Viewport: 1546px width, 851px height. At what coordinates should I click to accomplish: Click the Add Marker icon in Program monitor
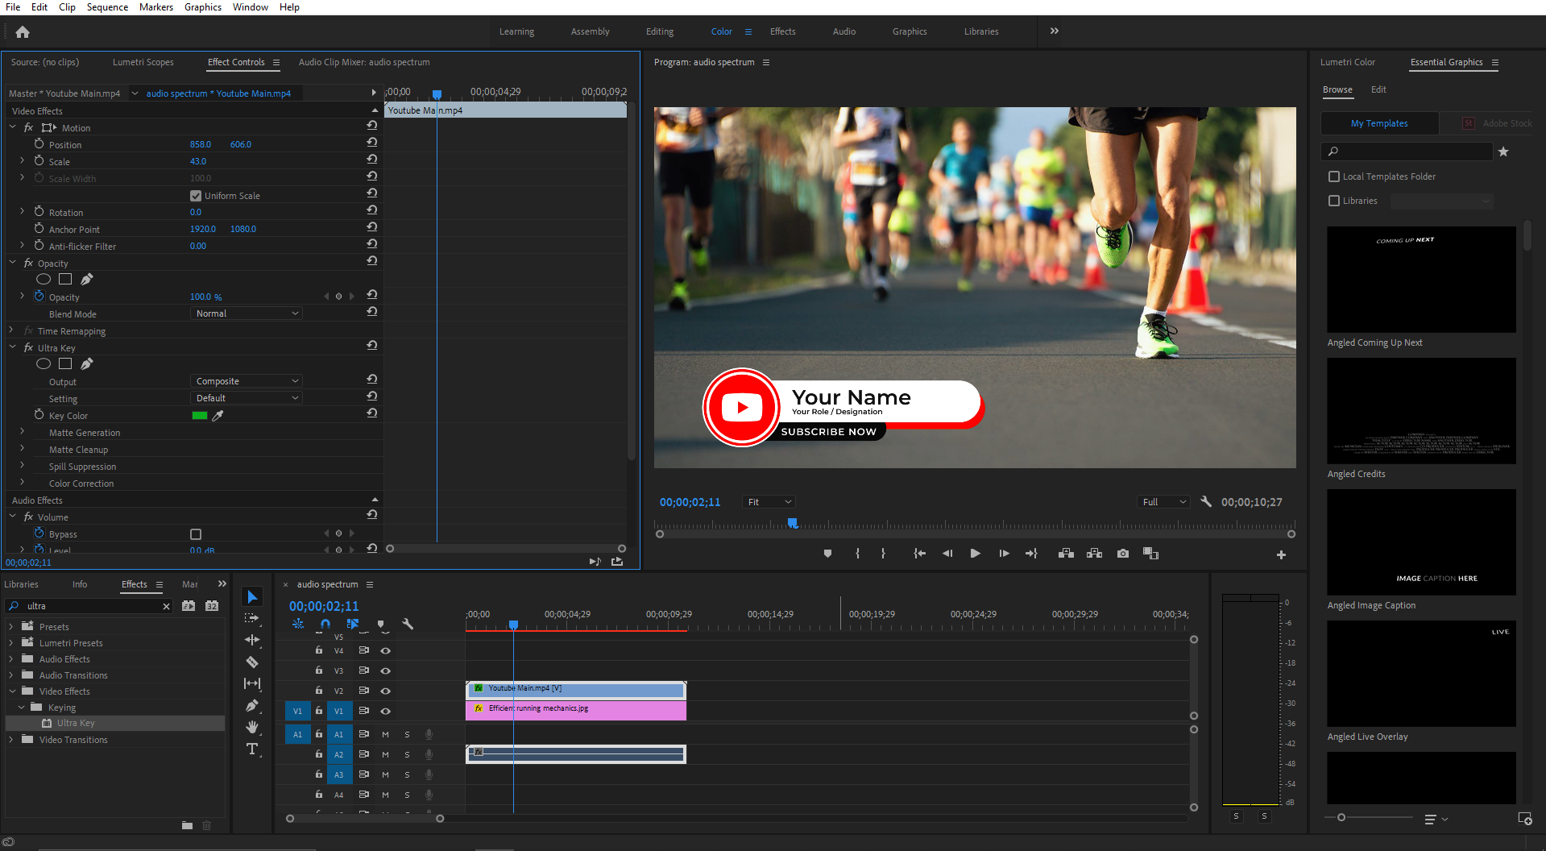coord(827,554)
